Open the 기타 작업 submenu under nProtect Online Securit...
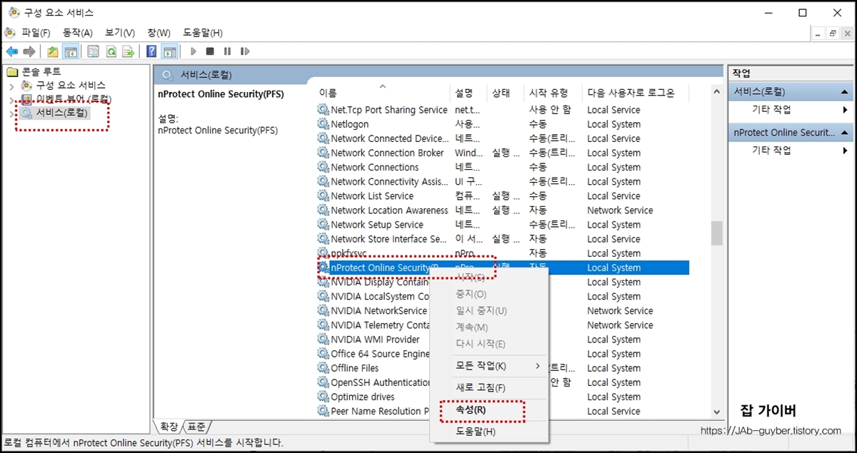The width and height of the screenshot is (857, 453). (x=791, y=151)
